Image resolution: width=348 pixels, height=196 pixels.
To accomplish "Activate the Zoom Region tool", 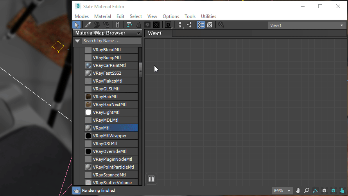I will [316, 191].
